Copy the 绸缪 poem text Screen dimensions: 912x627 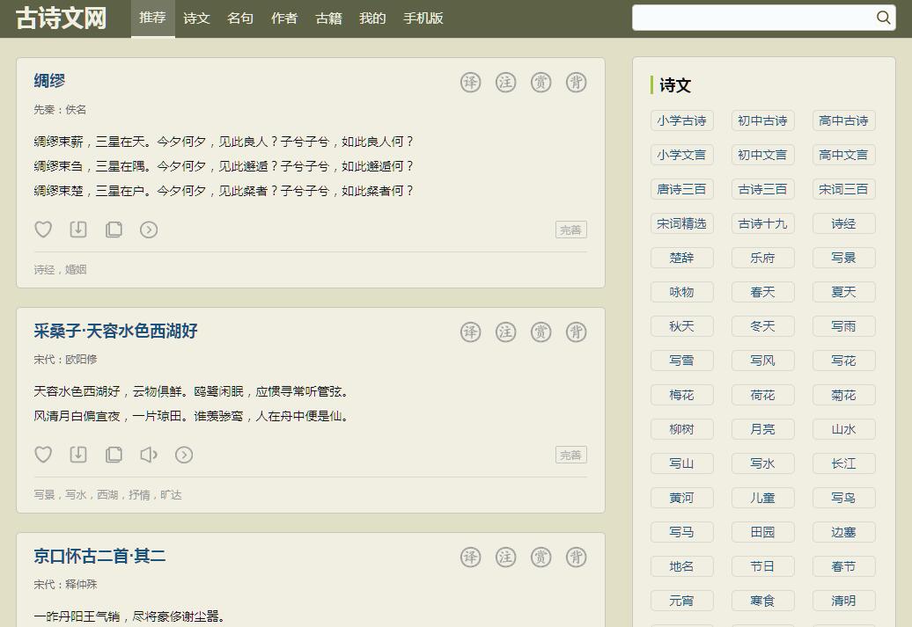coord(114,230)
